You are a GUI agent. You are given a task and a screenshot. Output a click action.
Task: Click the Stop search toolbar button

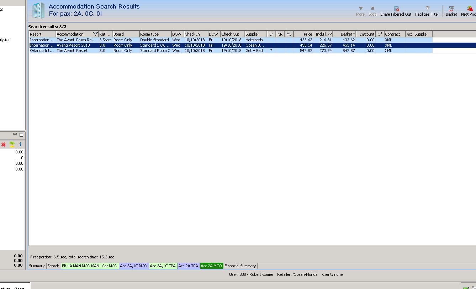click(x=372, y=11)
